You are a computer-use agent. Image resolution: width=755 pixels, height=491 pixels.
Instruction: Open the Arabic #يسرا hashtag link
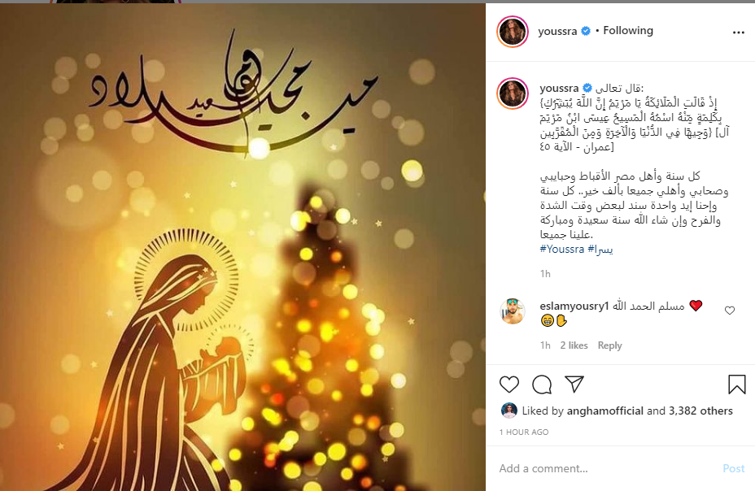click(x=600, y=249)
